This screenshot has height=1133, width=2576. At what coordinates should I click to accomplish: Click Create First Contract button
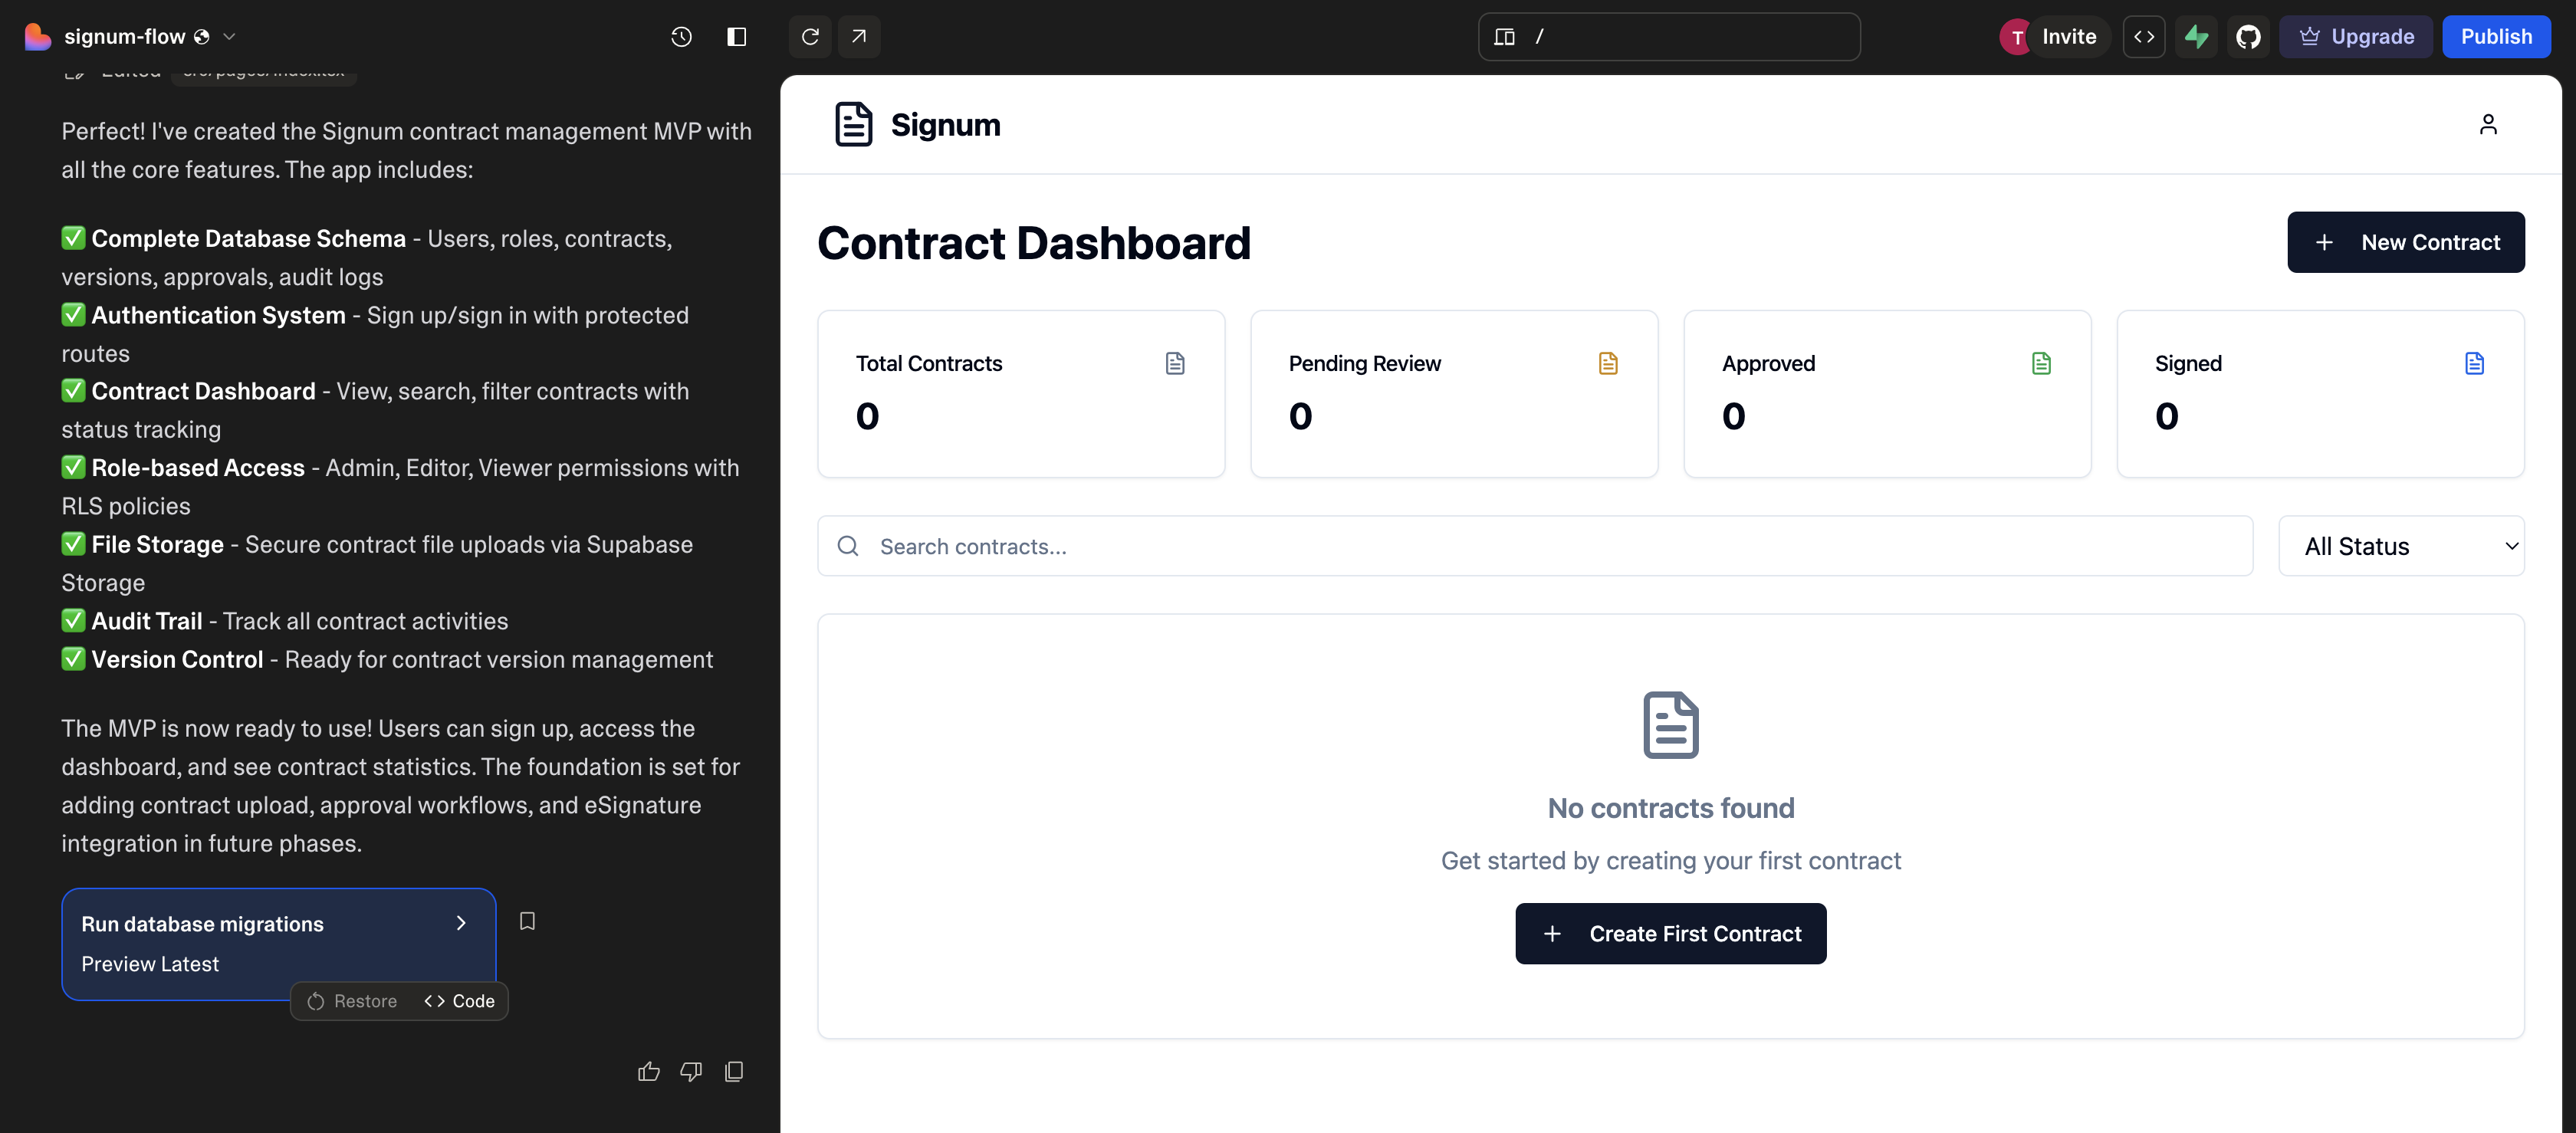[1670, 934]
